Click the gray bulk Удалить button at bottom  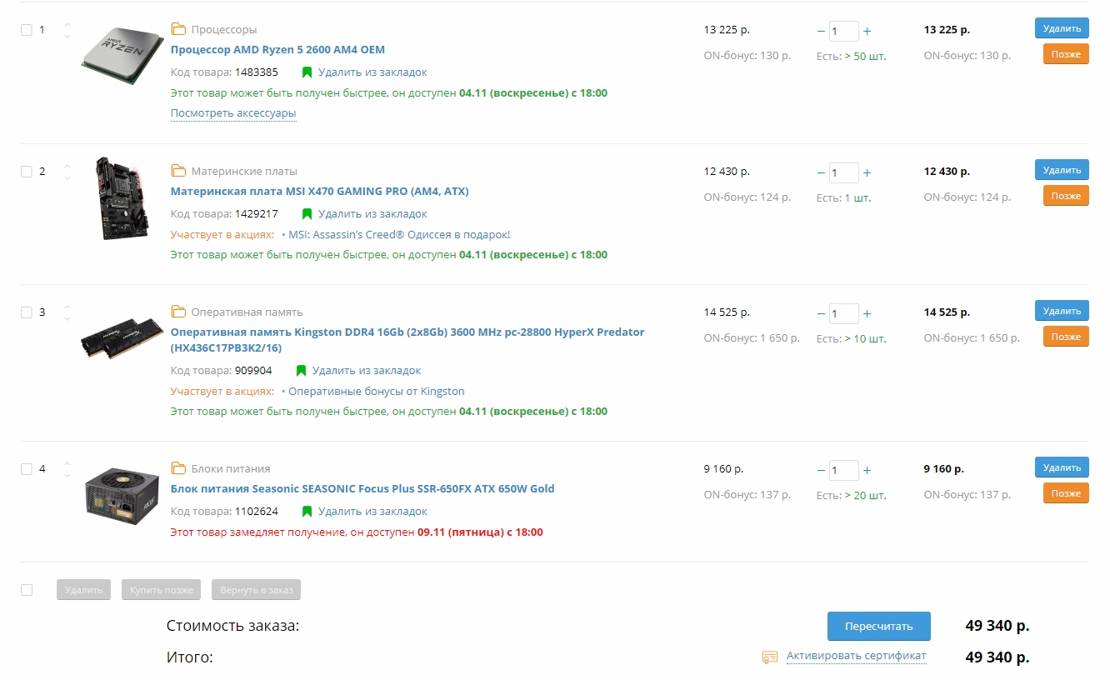83,590
